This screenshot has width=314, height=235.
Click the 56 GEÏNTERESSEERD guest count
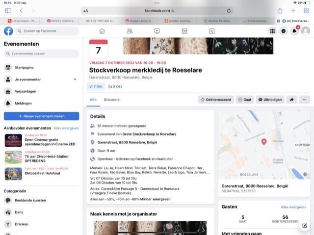pos(285,219)
